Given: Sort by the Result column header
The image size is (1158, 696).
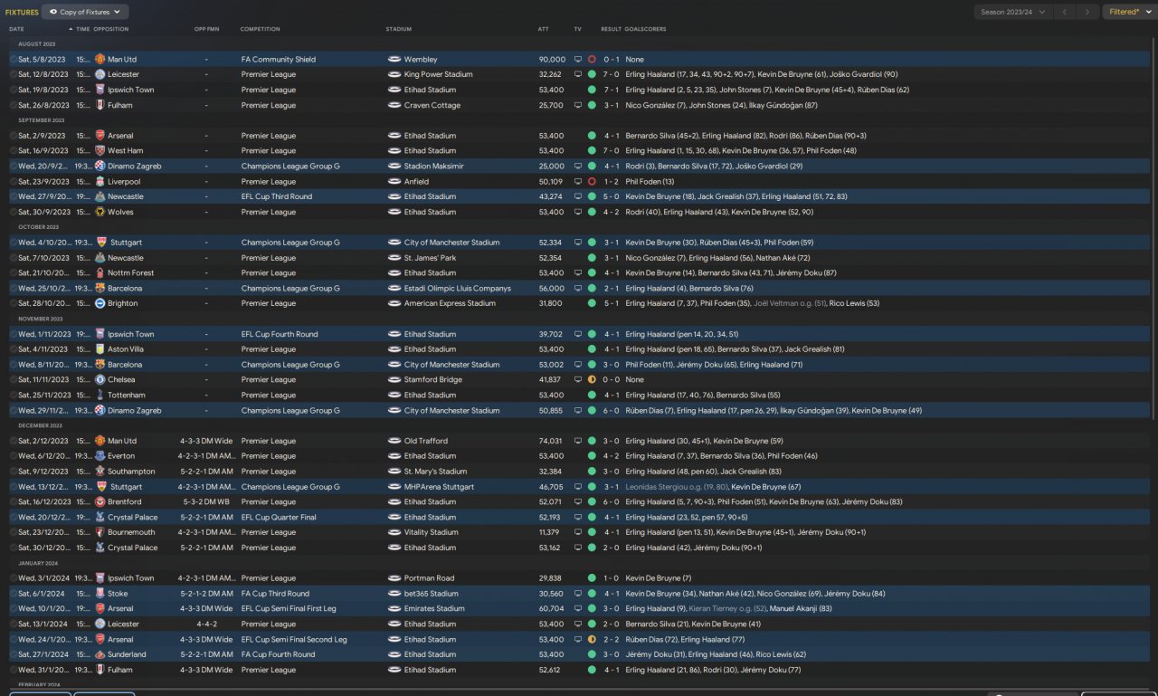Looking at the screenshot, I should [x=612, y=29].
